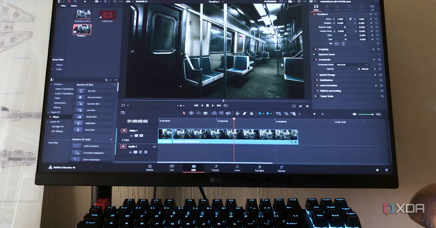436x228 pixels.
Task: Reset the Transform section with its reset arrow
Action: (376, 14)
